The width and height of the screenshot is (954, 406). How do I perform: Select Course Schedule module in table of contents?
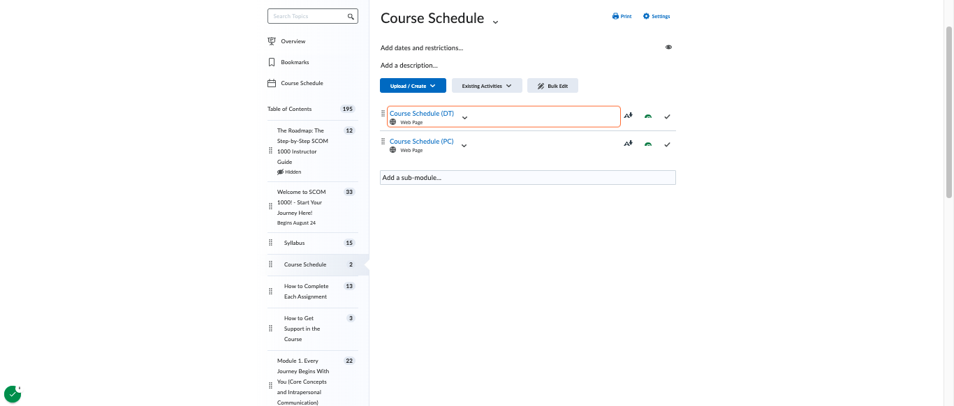point(305,264)
